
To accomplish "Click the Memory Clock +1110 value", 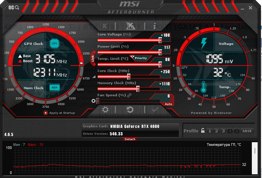I will (164, 84).
